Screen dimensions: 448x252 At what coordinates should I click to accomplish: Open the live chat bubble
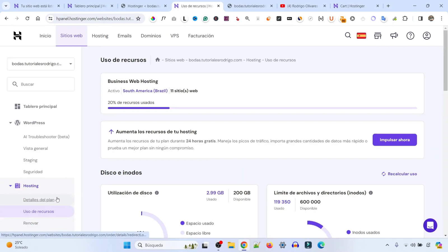coord(430,225)
